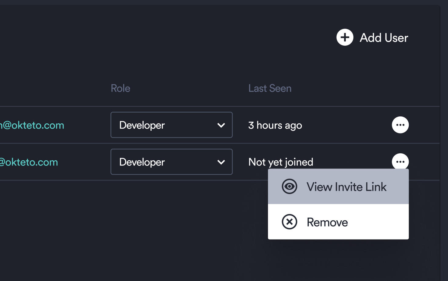The height and width of the screenshot is (281, 448).
Task: Click the eye icon beside View Invite Link
Action: coord(289,187)
